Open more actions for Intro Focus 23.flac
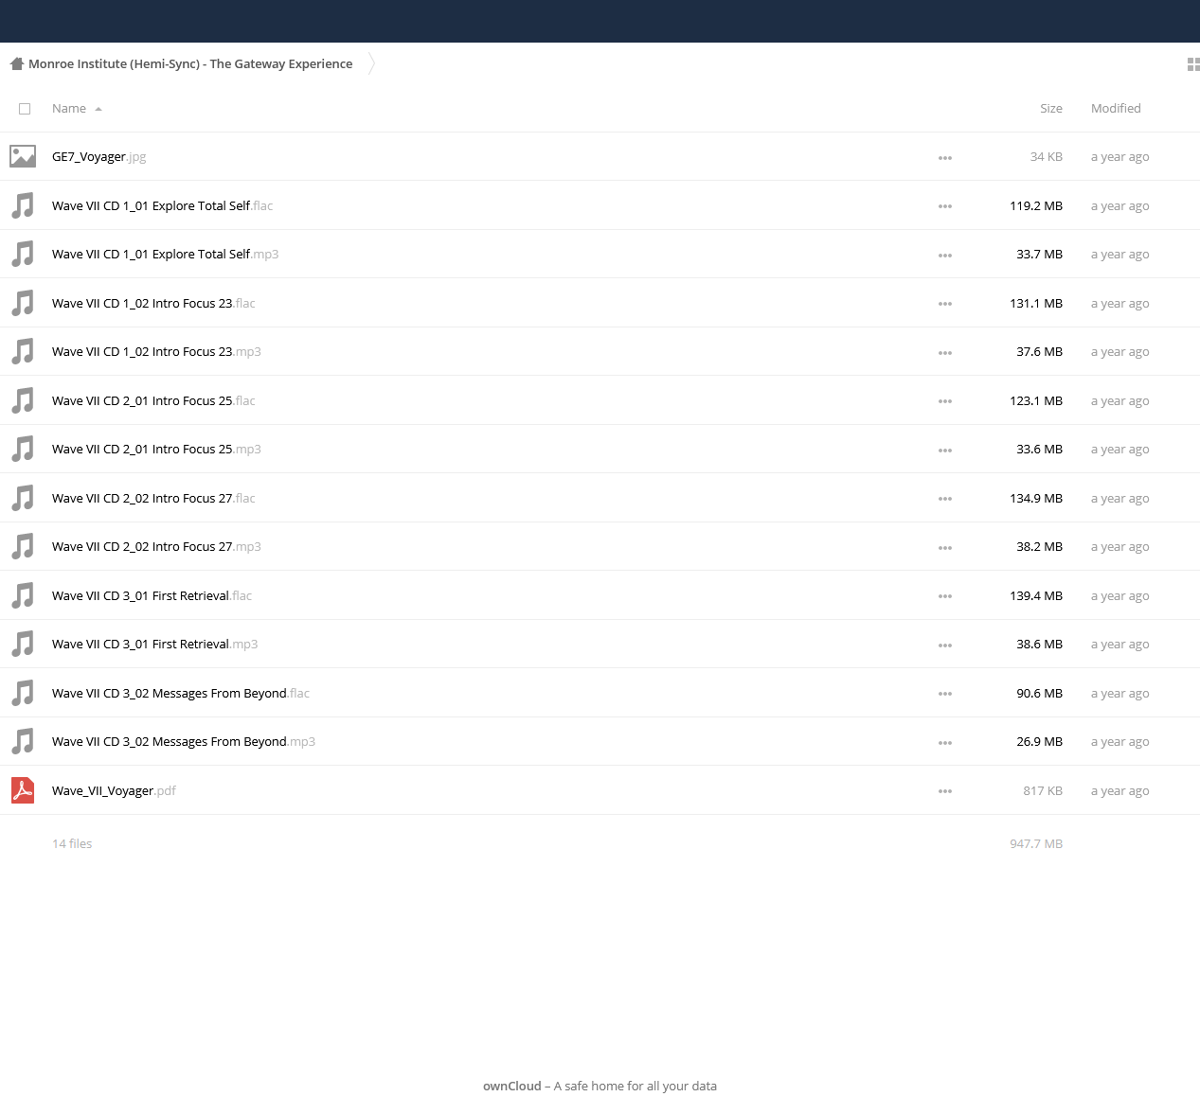 945,304
